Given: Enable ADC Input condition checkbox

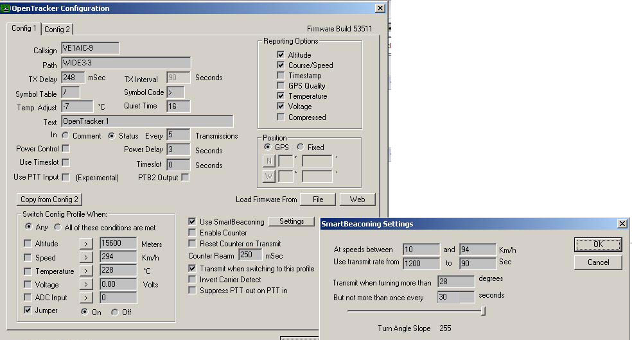Looking at the screenshot, I should [x=28, y=297].
